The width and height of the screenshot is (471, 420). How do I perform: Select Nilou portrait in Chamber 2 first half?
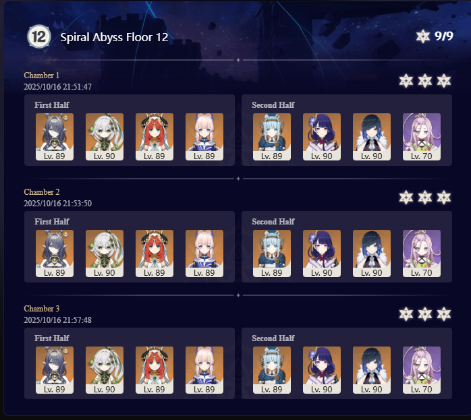(x=155, y=253)
